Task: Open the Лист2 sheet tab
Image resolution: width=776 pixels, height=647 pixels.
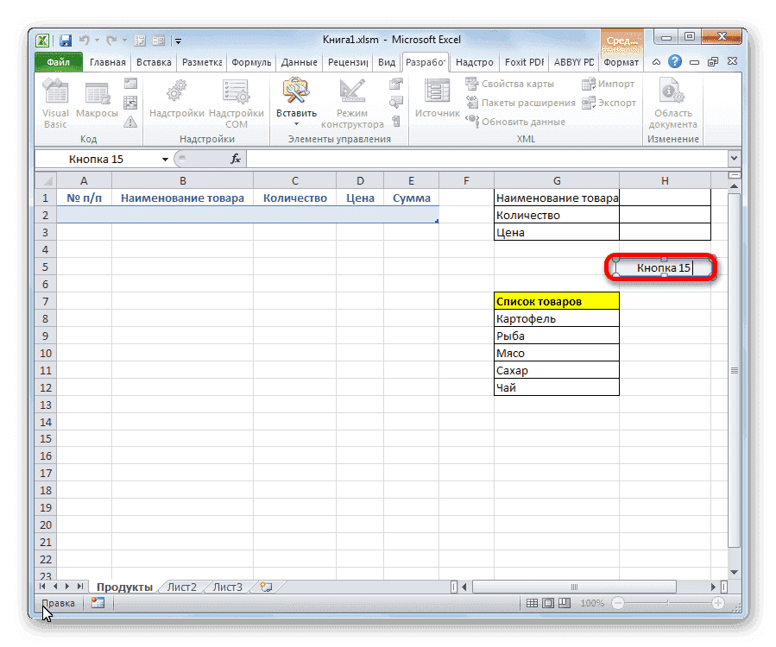Action: point(180,586)
